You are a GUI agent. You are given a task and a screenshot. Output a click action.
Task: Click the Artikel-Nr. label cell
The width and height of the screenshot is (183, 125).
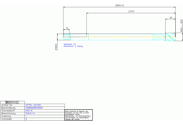(x=13, y=105)
